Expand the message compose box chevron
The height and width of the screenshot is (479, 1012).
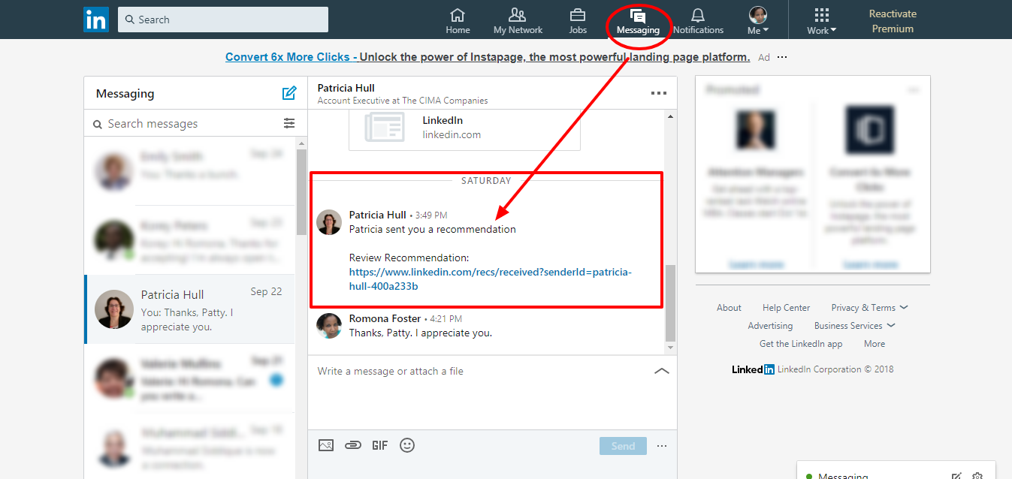[662, 371]
